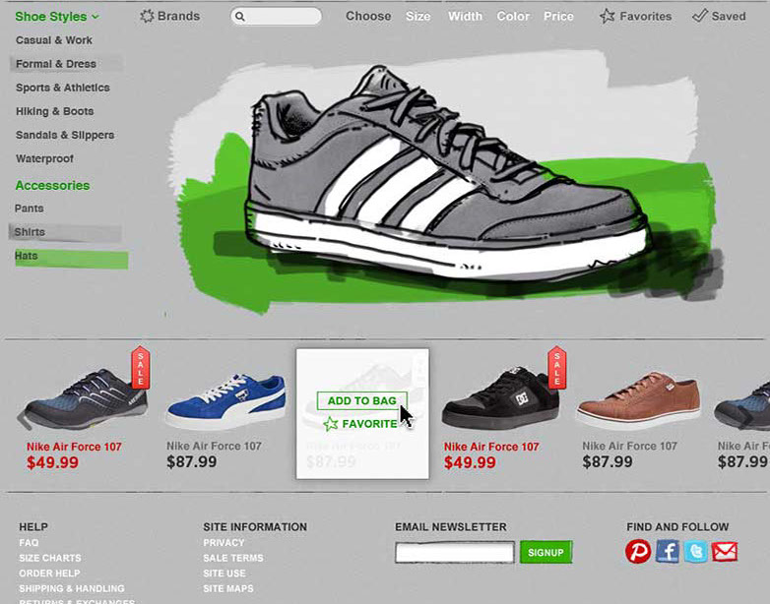Open the Size filter
This screenshot has height=604, width=770.
(417, 16)
